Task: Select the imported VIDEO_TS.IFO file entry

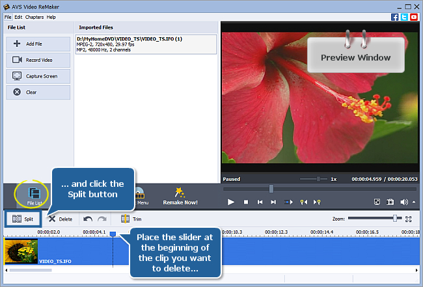Action: [x=146, y=44]
